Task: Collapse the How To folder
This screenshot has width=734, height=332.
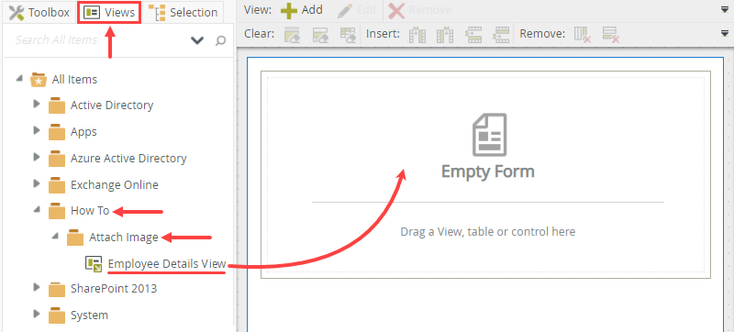Action: click(37, 210)
